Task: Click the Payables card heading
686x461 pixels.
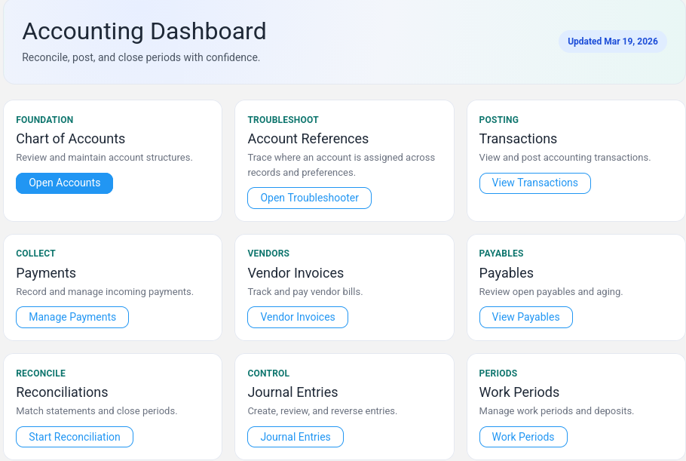Action: point(506,273)
